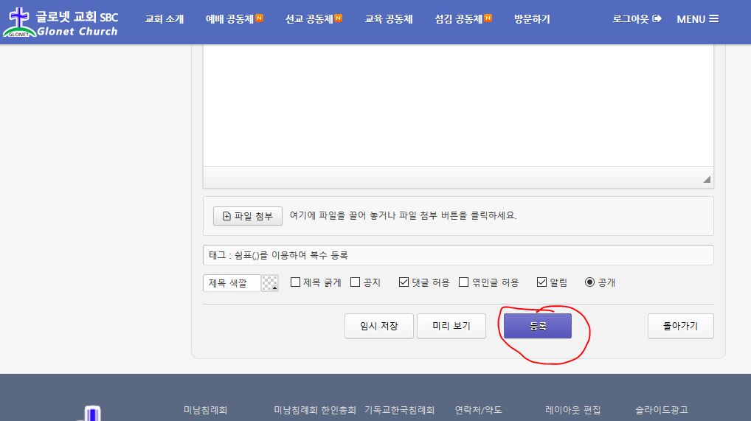
Task: Toggle the 엮인글 허용 checkbox
Action: tap(464, 282)
